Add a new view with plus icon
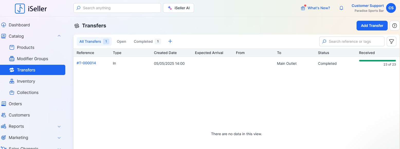 coord(170,41)
